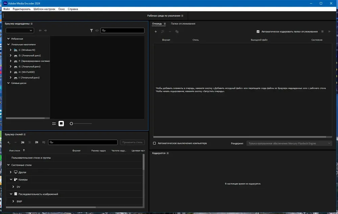
Task: Click the remove minus icon in Queue toolbar
Action: [x=170, y=32]
